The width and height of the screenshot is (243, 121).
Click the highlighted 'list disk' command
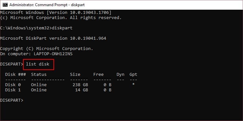point(38,64)
